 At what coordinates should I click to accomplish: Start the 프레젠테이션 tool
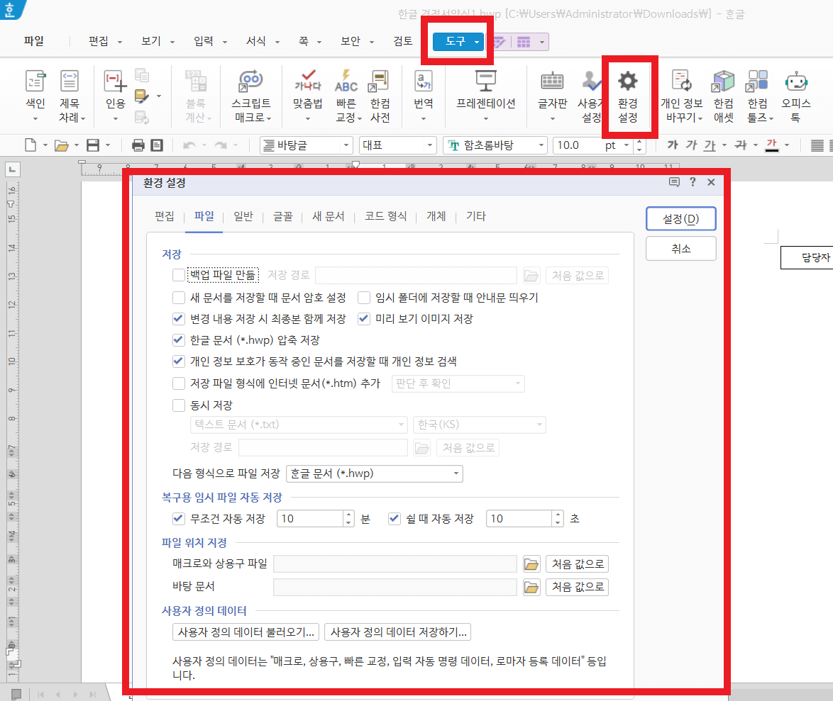pyautogui.click(x=485, y=96)
